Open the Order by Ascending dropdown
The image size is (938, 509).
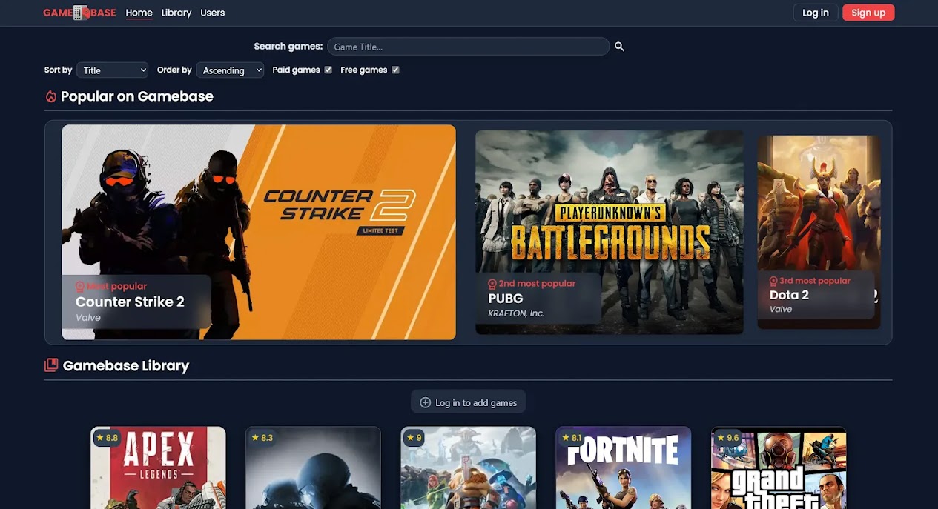(x=230, y=70)
